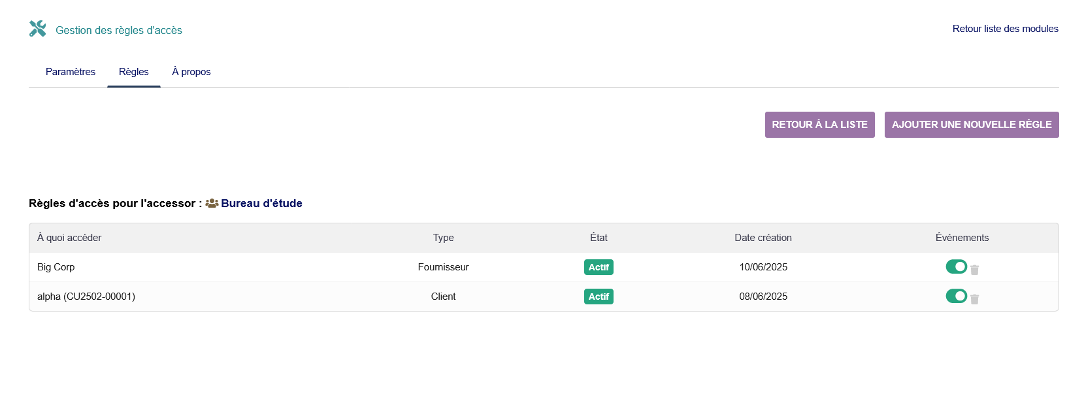The height and width of the screenshot is (418, 1084).
Task: Switch to the Règles tab
Action: click(134, 72)
